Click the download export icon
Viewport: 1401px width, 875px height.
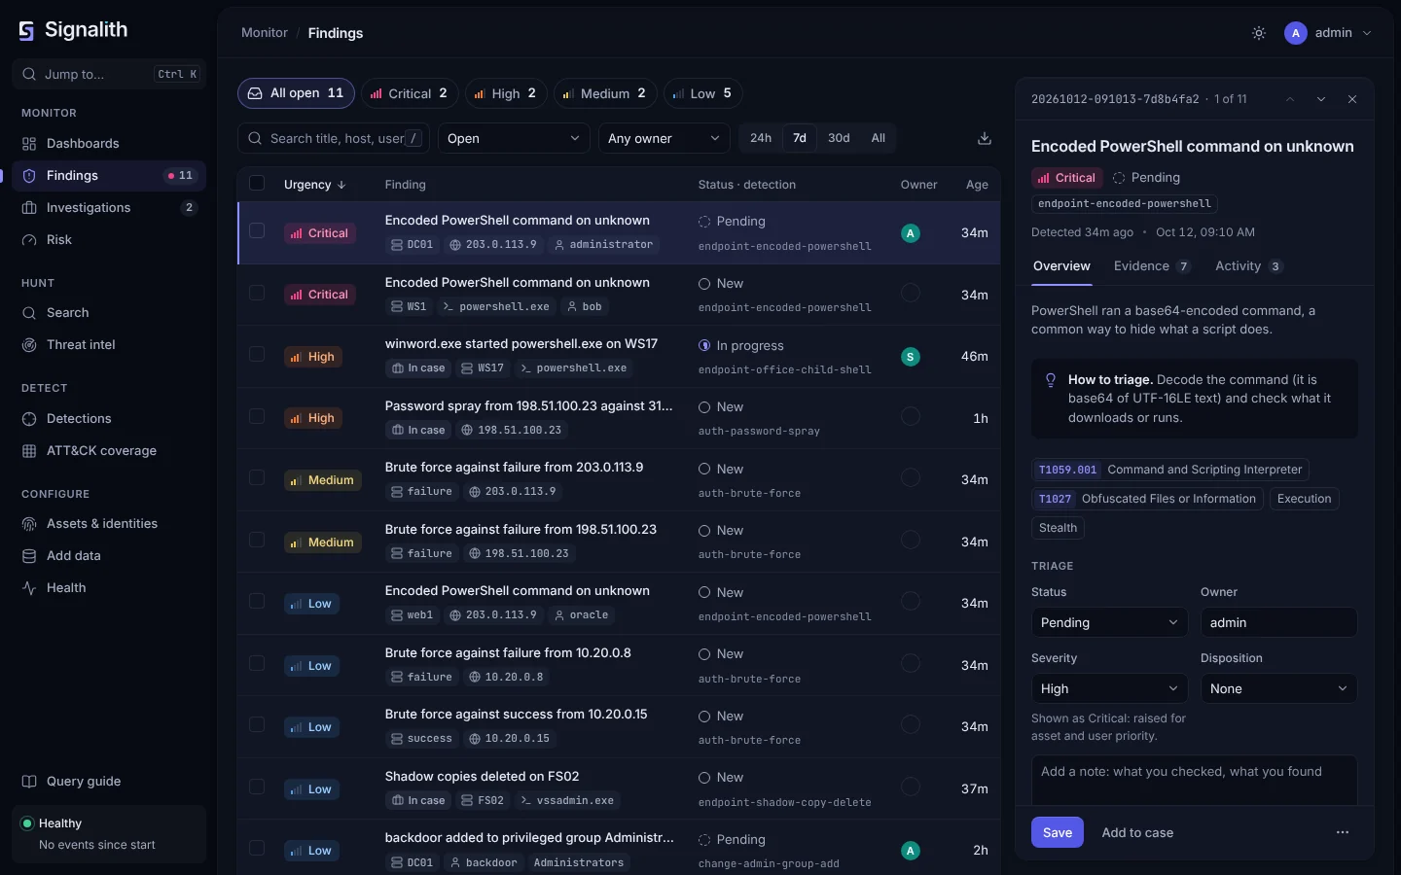tap(985, 138)
